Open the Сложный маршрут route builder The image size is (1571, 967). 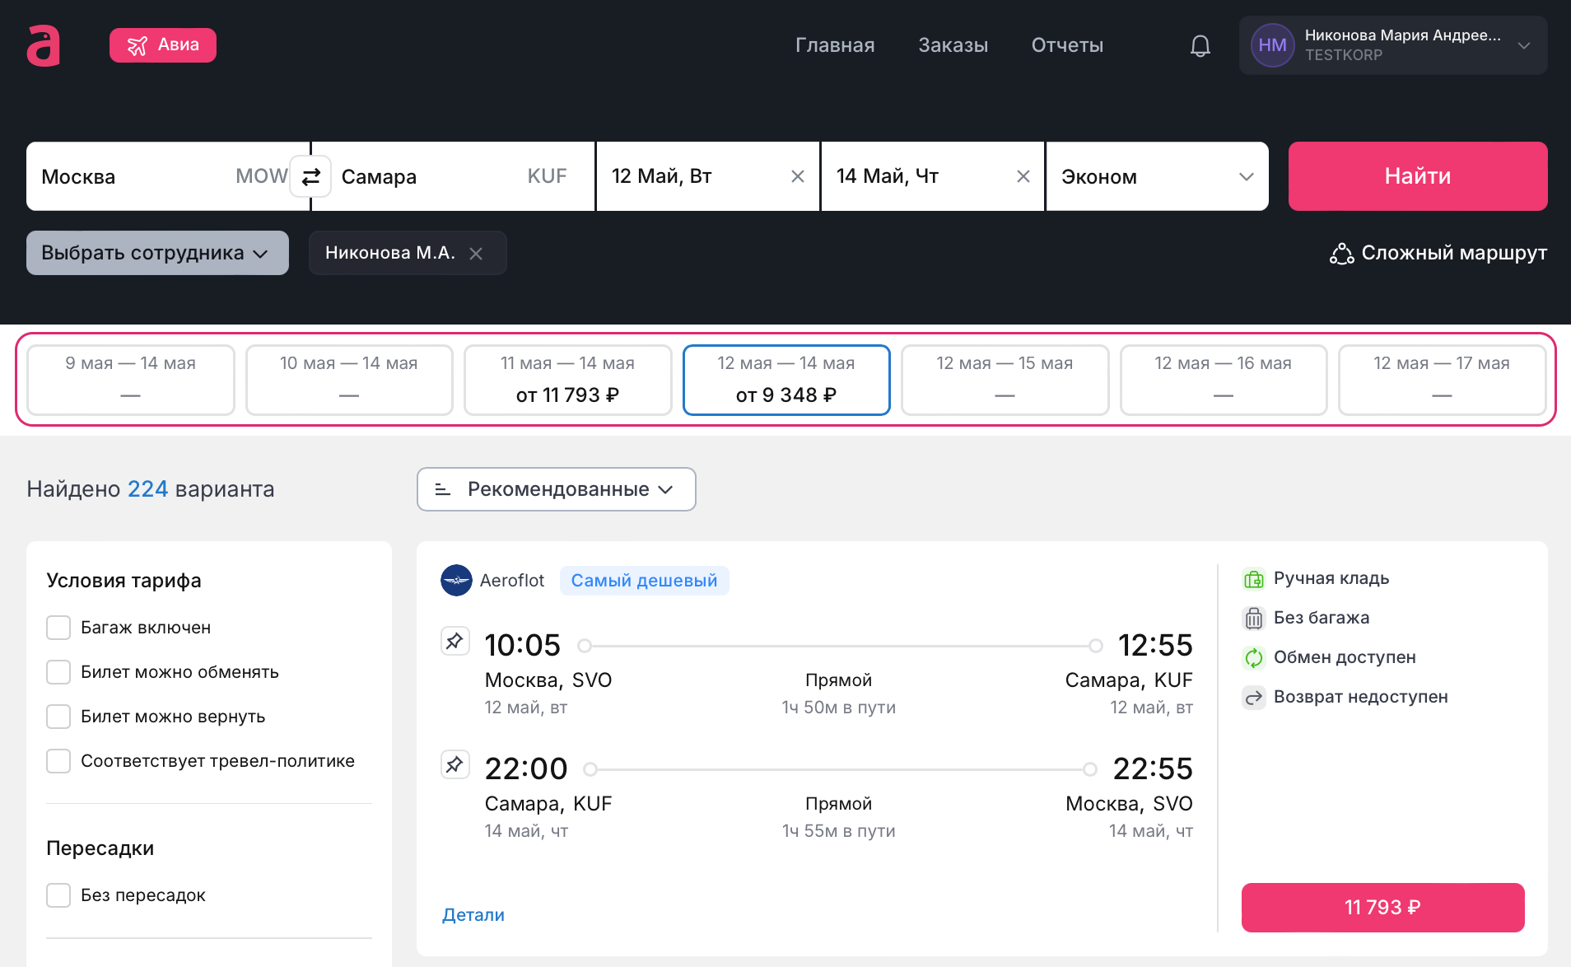[x=1438, y=253]
